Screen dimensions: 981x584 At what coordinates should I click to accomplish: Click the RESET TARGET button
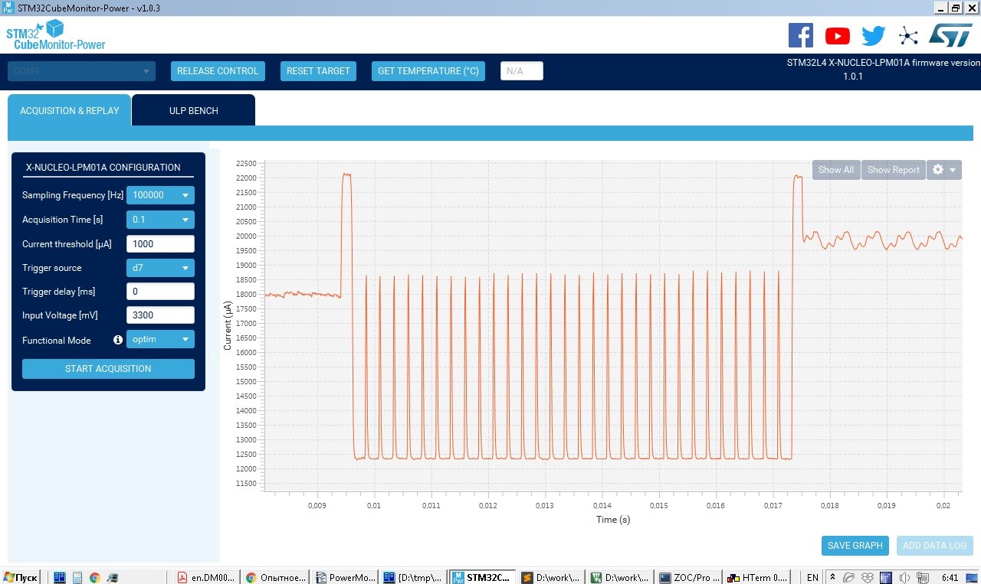point(318,71)
